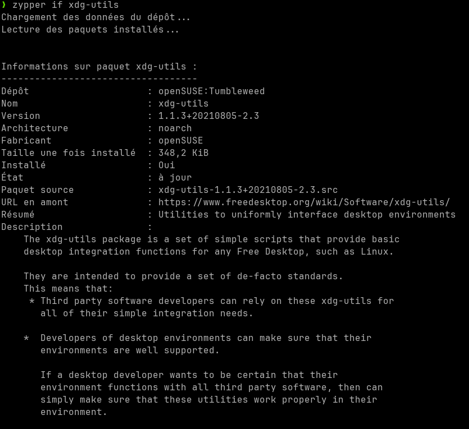Open the freedesktop.org xdg-utils URL
The image size is (469, 429).
[x=304, y=202]
